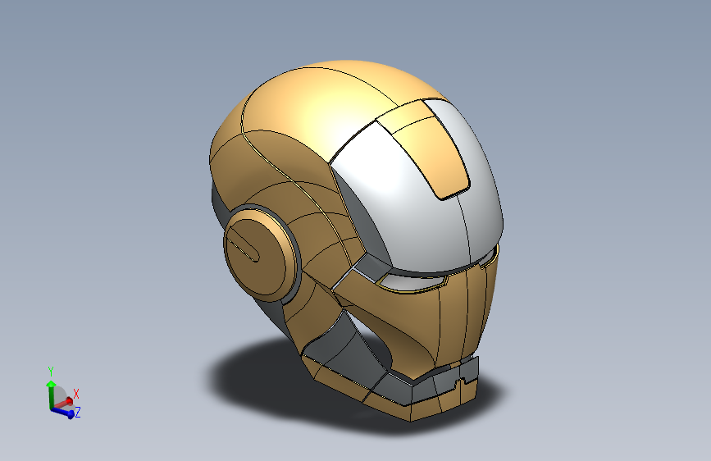
Task: Click the blue Z axis of the orientation triad
Action: coord(63,412)
